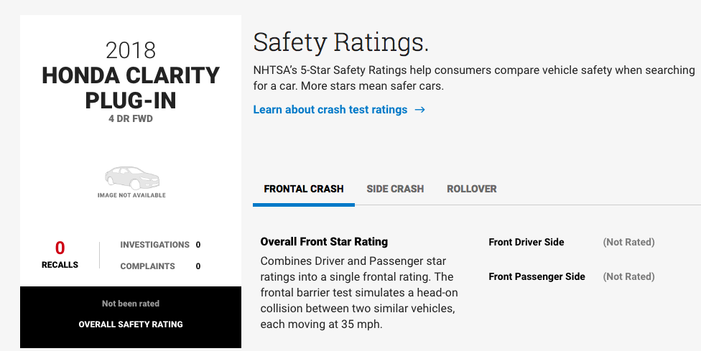Click the Overall Front Star Rating heading
701x351 pixels.
324,242
